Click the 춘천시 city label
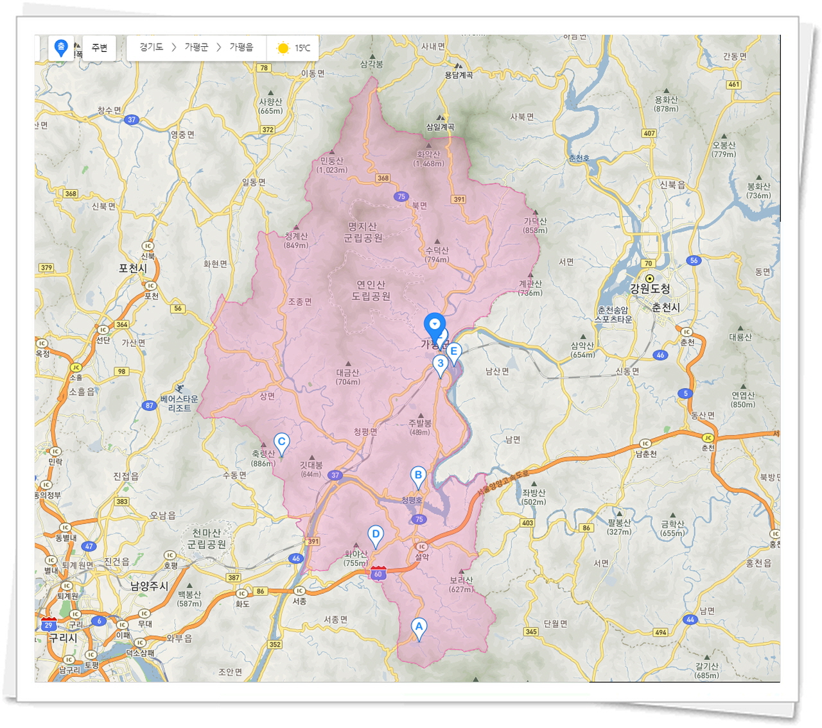The height and width of the screenshot is (728, 822). click(x=666, y=308)
